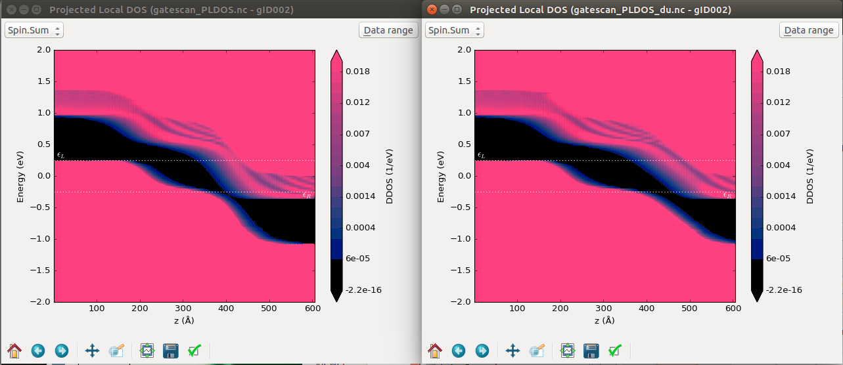
Task: Open subplot configuration in right window
Action: (568, 351)
